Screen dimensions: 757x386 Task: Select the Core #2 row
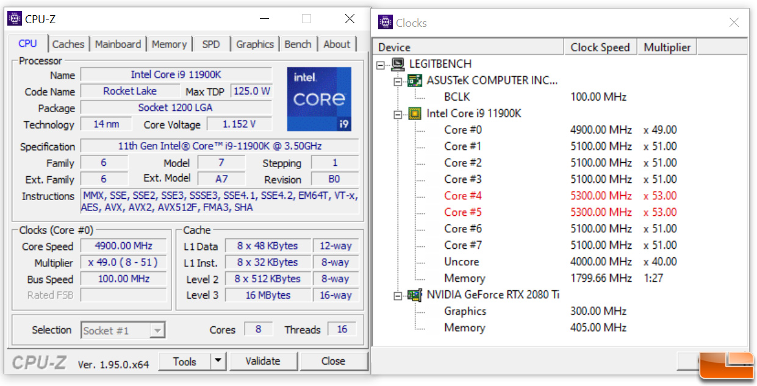coord(463,162)
